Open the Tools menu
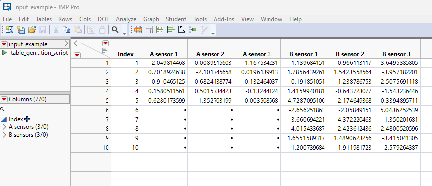 pos(200,19)
